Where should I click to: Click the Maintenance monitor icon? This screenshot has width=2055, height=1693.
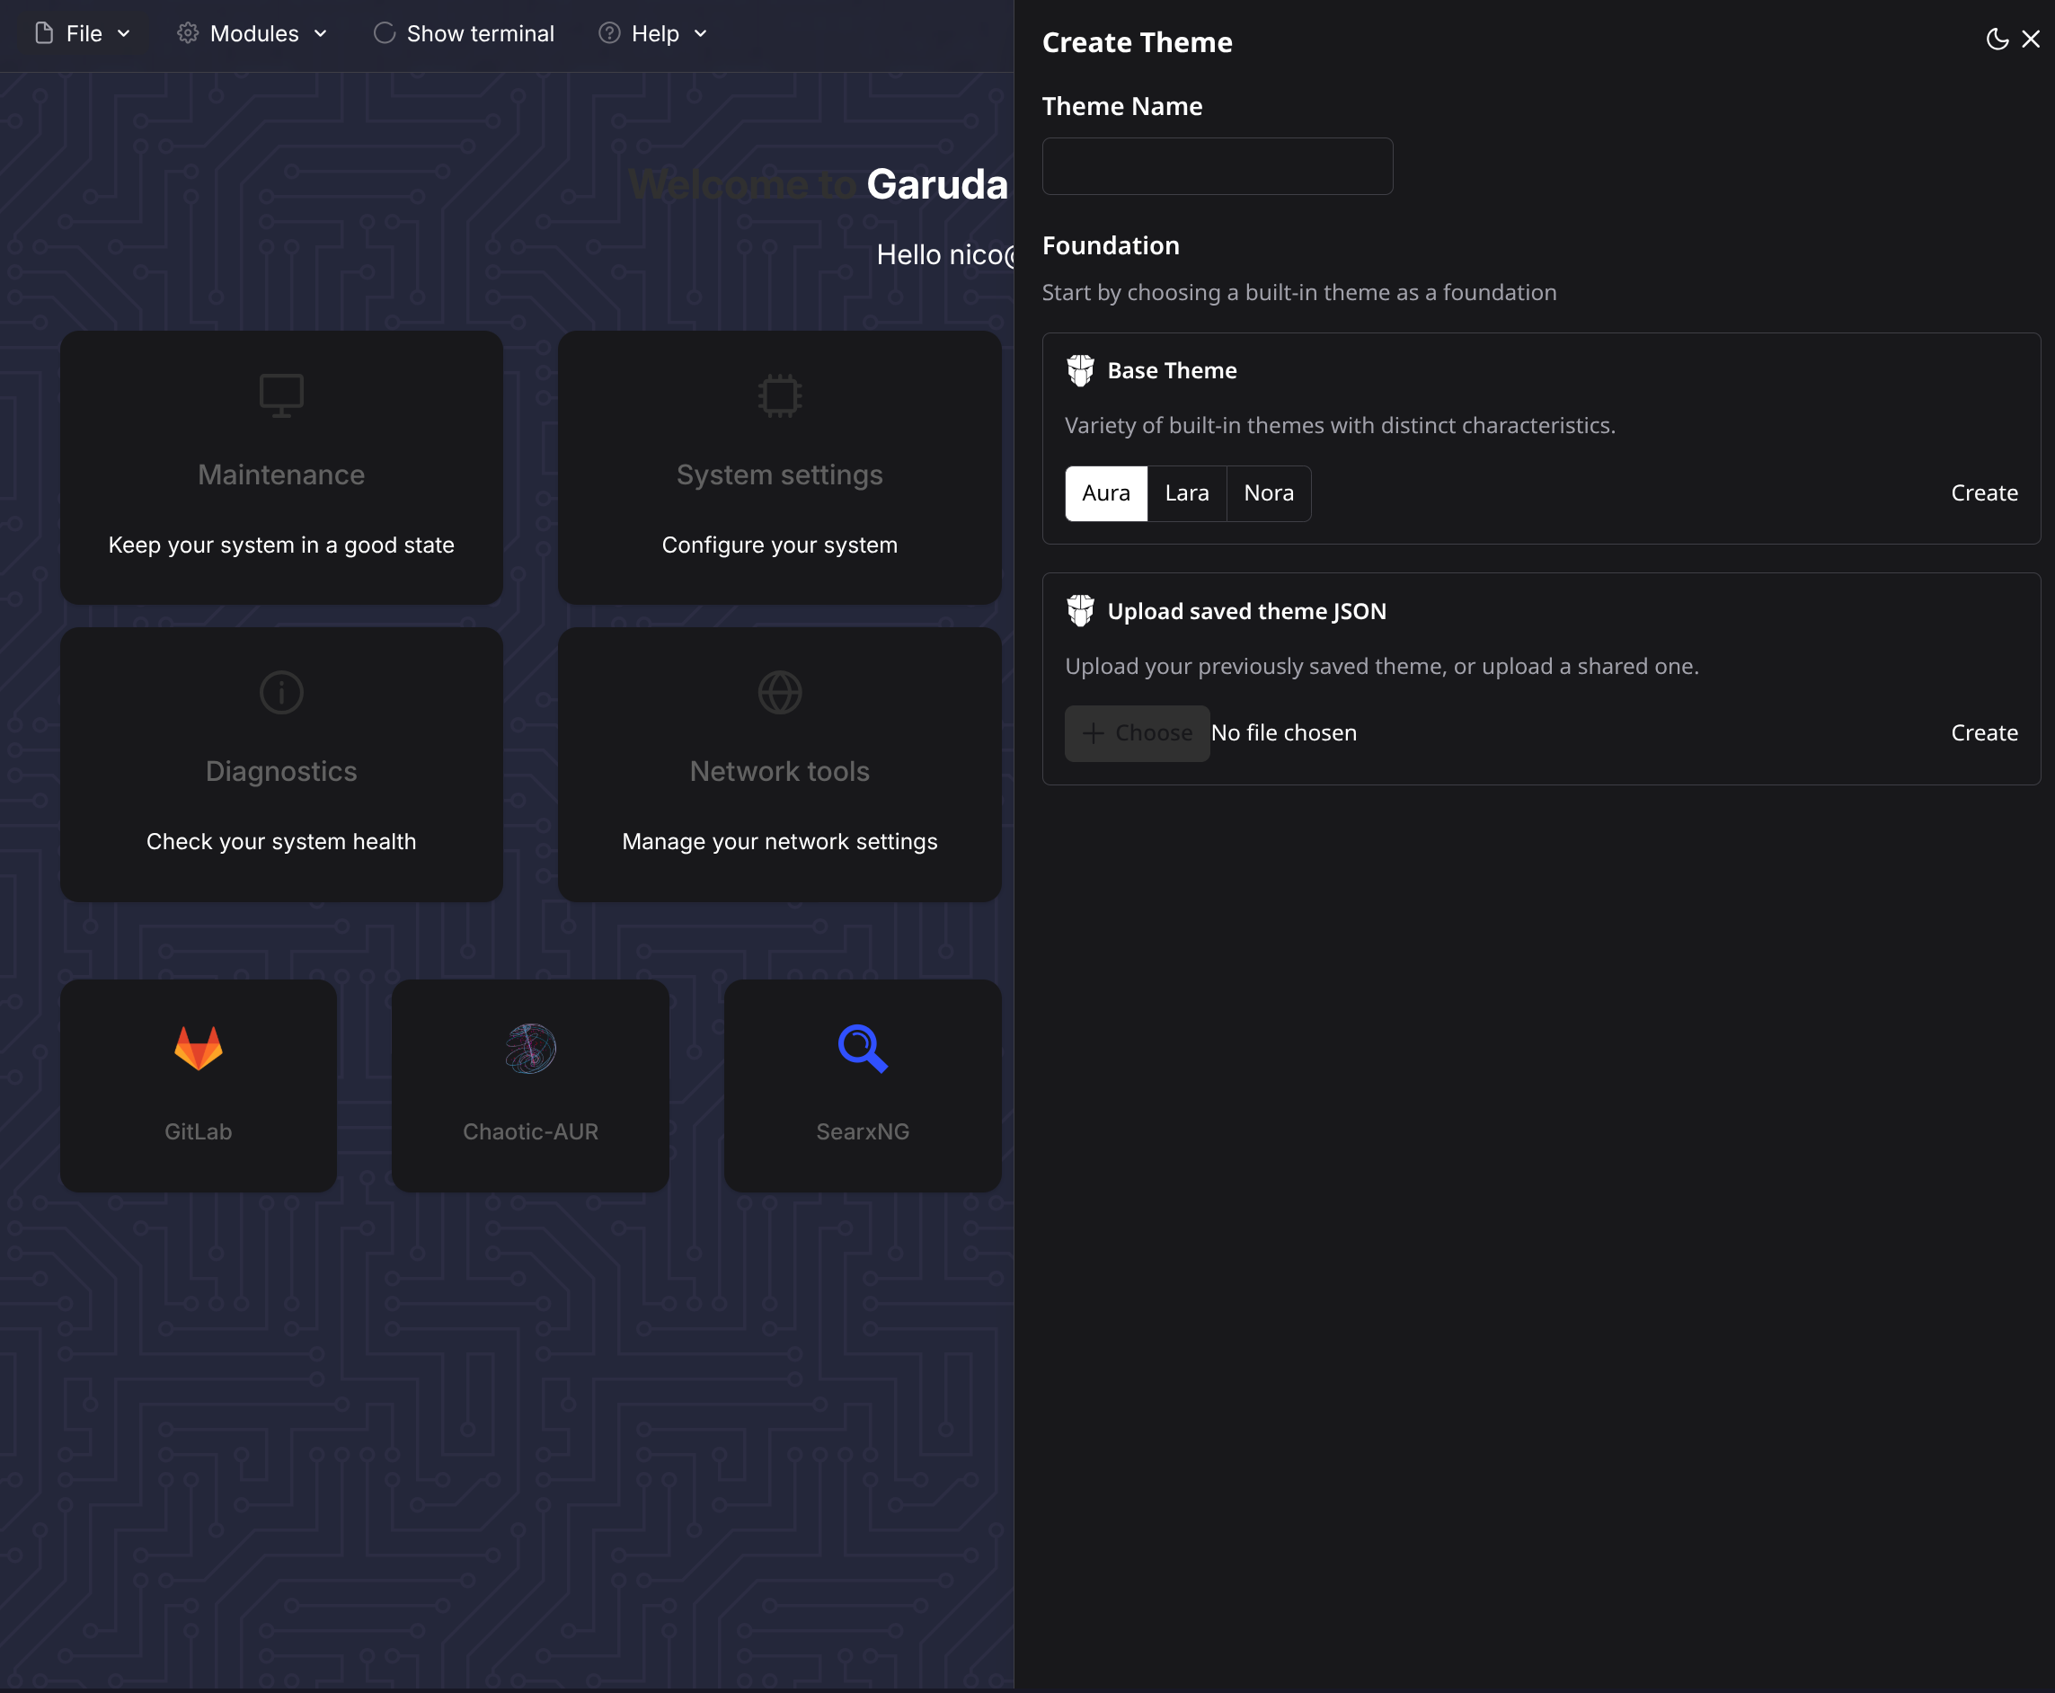pos(281,396)
